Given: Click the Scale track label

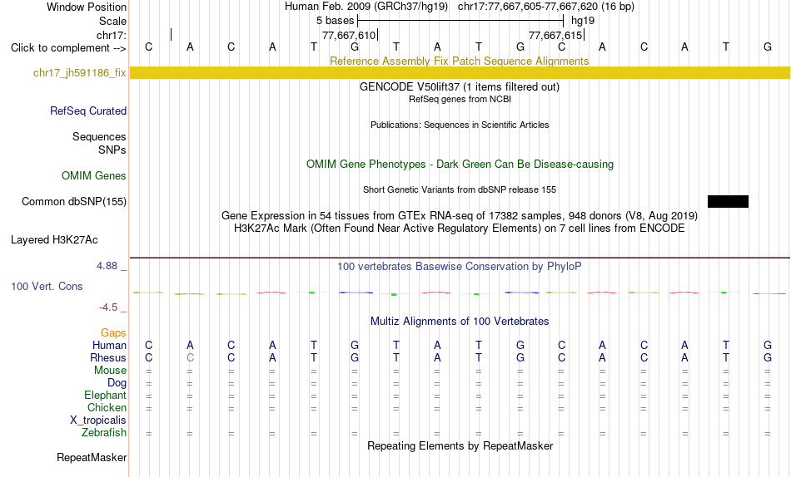Looking at the screenshot, I should 112,21.
